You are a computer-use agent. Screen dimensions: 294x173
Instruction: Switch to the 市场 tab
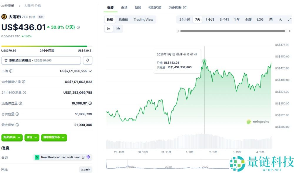click(x=124, y=8)
